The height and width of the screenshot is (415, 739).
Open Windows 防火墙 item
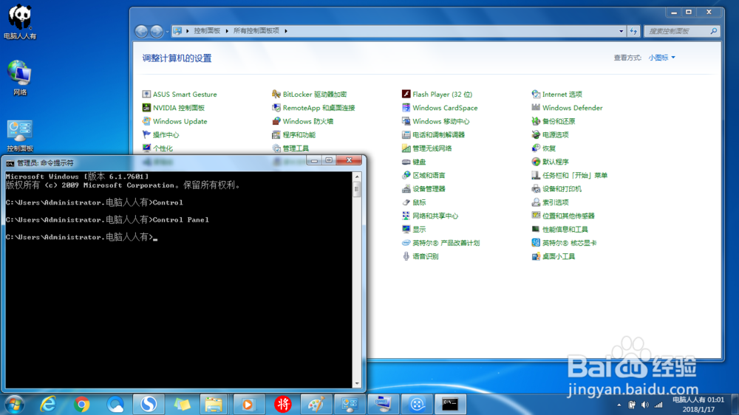pyautogui.click(x=302, y=121)
